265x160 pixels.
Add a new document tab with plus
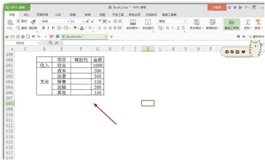pos(111,37)
